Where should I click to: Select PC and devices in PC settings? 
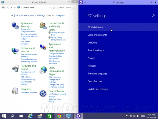tap(95, 27)
